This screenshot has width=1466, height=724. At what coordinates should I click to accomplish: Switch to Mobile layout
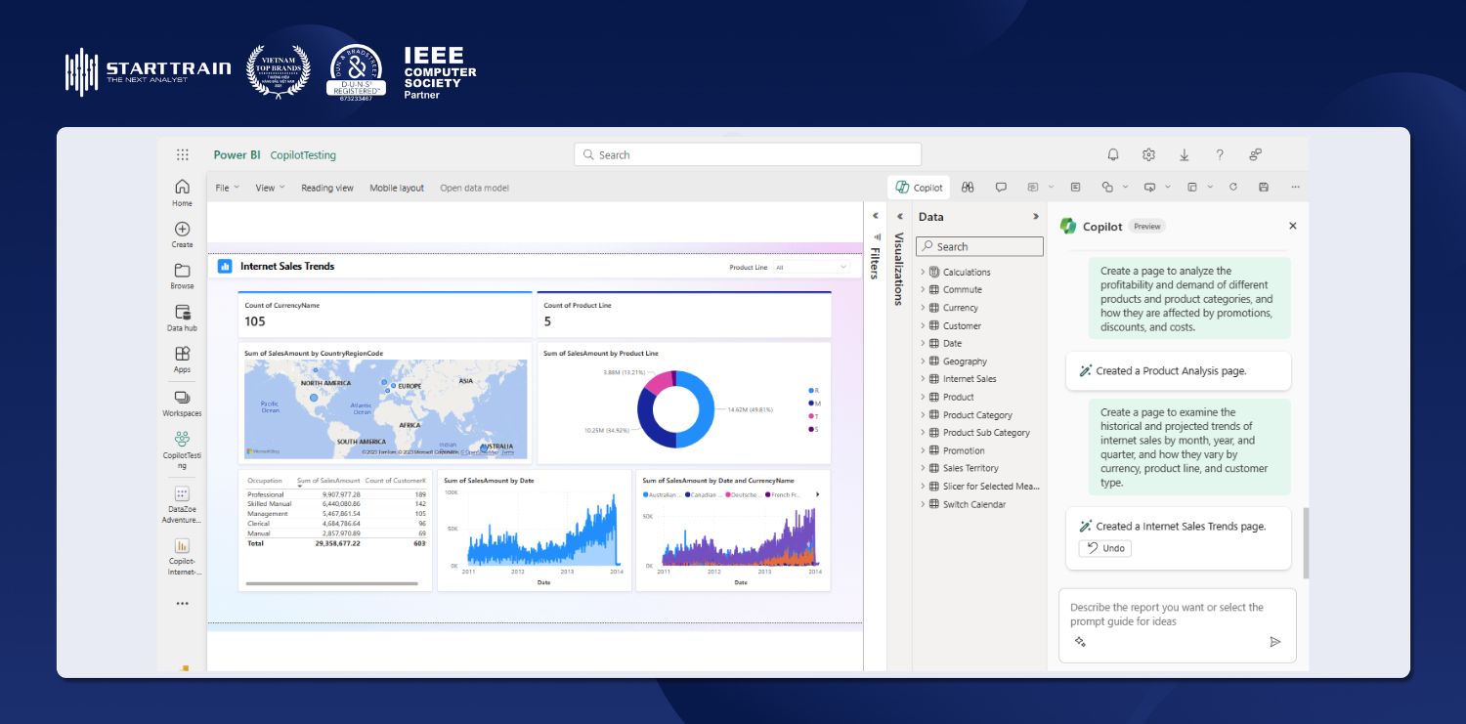tap(397, 188)
